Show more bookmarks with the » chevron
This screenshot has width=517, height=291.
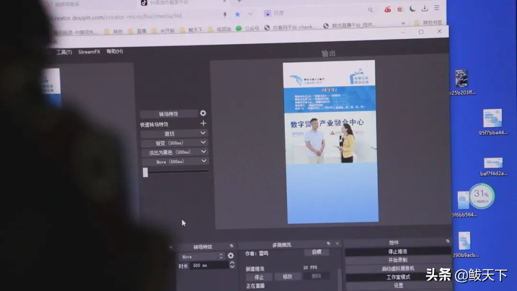pos(403,23)
